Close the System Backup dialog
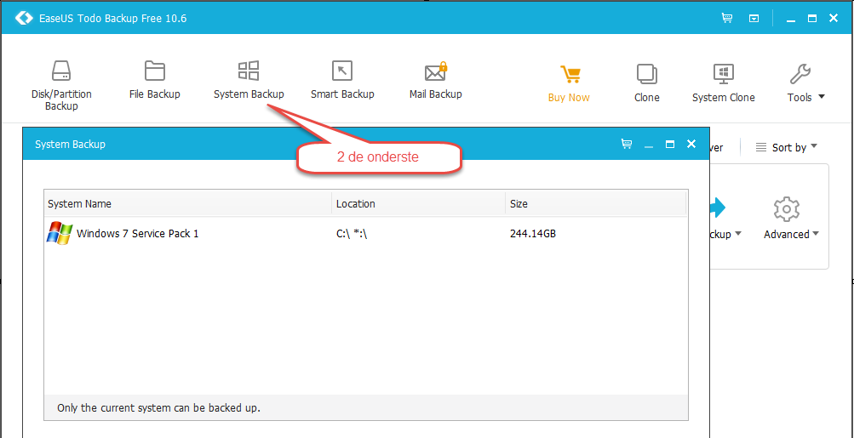The width and height of the screenshot is (854, 438). [x=691, y=144]
